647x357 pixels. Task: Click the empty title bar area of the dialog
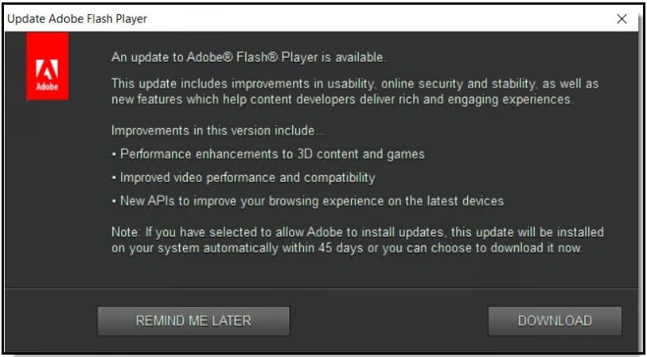pos(379,19)
